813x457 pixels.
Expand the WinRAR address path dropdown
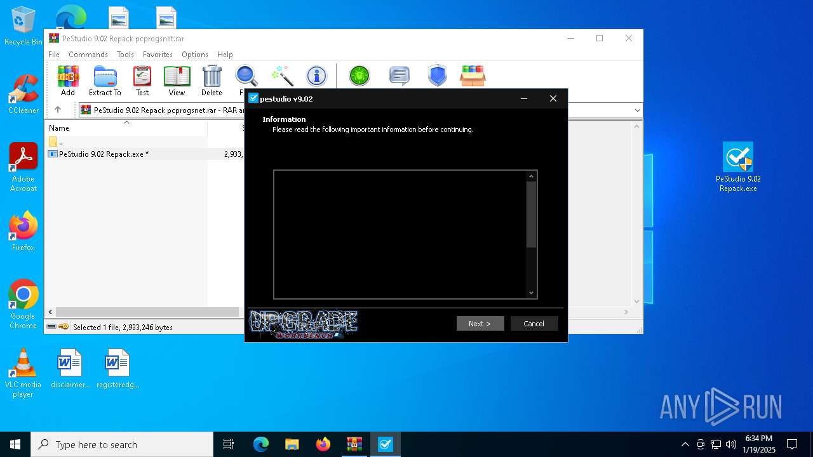point(637,110)
